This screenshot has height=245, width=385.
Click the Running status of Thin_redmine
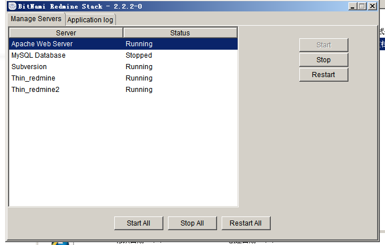[x=139, y=78]
